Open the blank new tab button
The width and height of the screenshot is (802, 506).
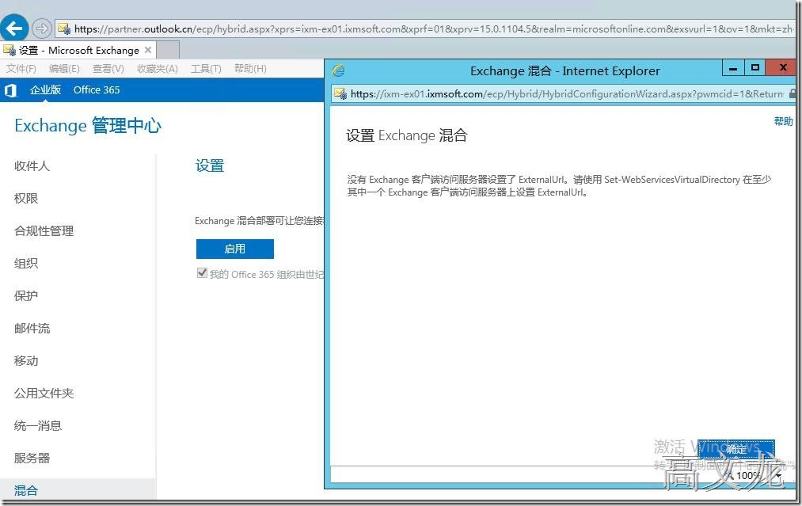click(x=168, y=50)
